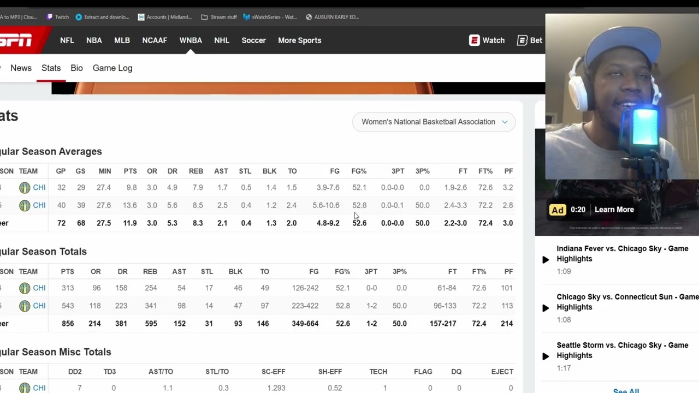The width and height of the screenshot is (699, 393).
Task: Click Chicago Sky logo in 223-422 FG totals row
Action: pyautogui.click(x=25, y=306)
